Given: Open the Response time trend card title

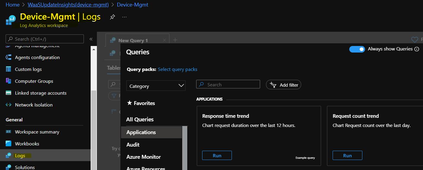Looking at the screenshot, I should tap(226, 116).
